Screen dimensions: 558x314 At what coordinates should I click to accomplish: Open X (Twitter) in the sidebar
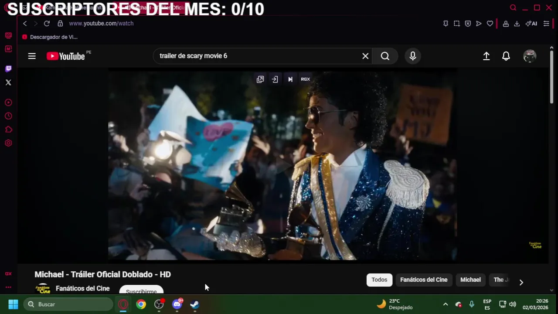coord(8,82)
